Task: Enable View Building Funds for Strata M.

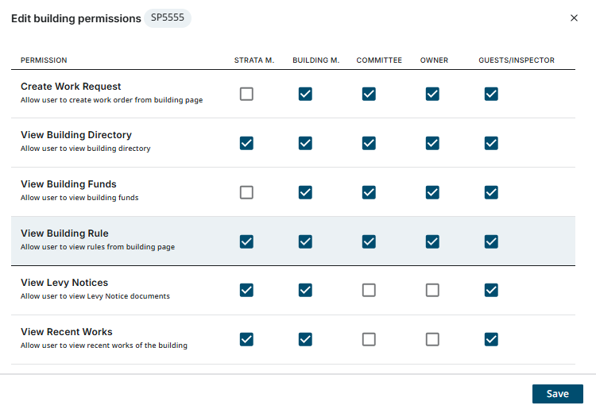Action: 246,192
